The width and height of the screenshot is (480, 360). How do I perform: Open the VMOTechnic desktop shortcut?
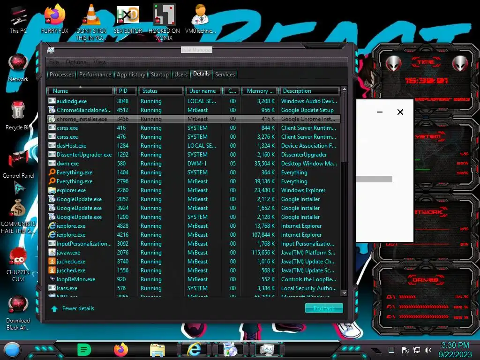(201, 19)
